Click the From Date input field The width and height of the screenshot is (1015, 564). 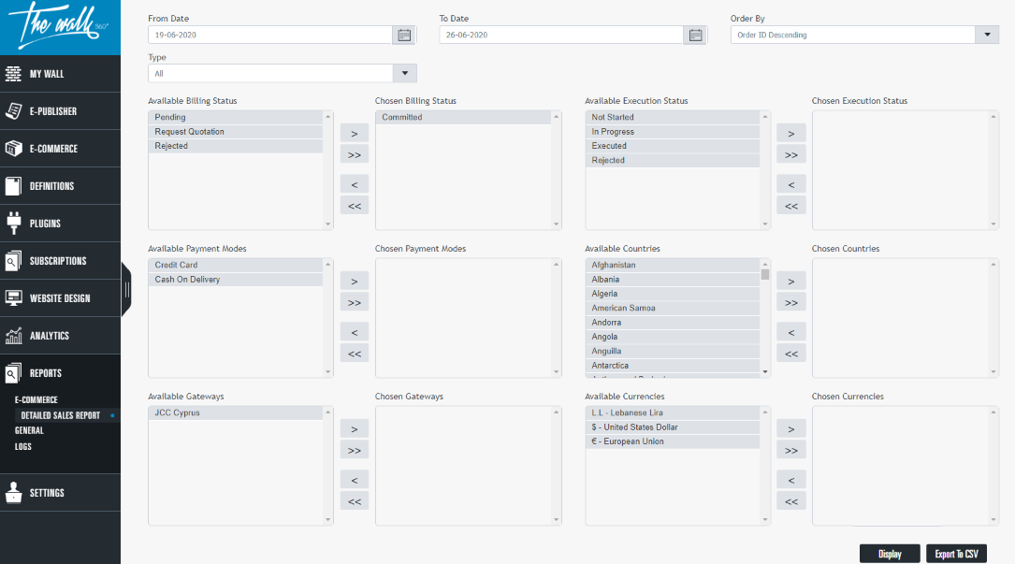pos(268,36)
